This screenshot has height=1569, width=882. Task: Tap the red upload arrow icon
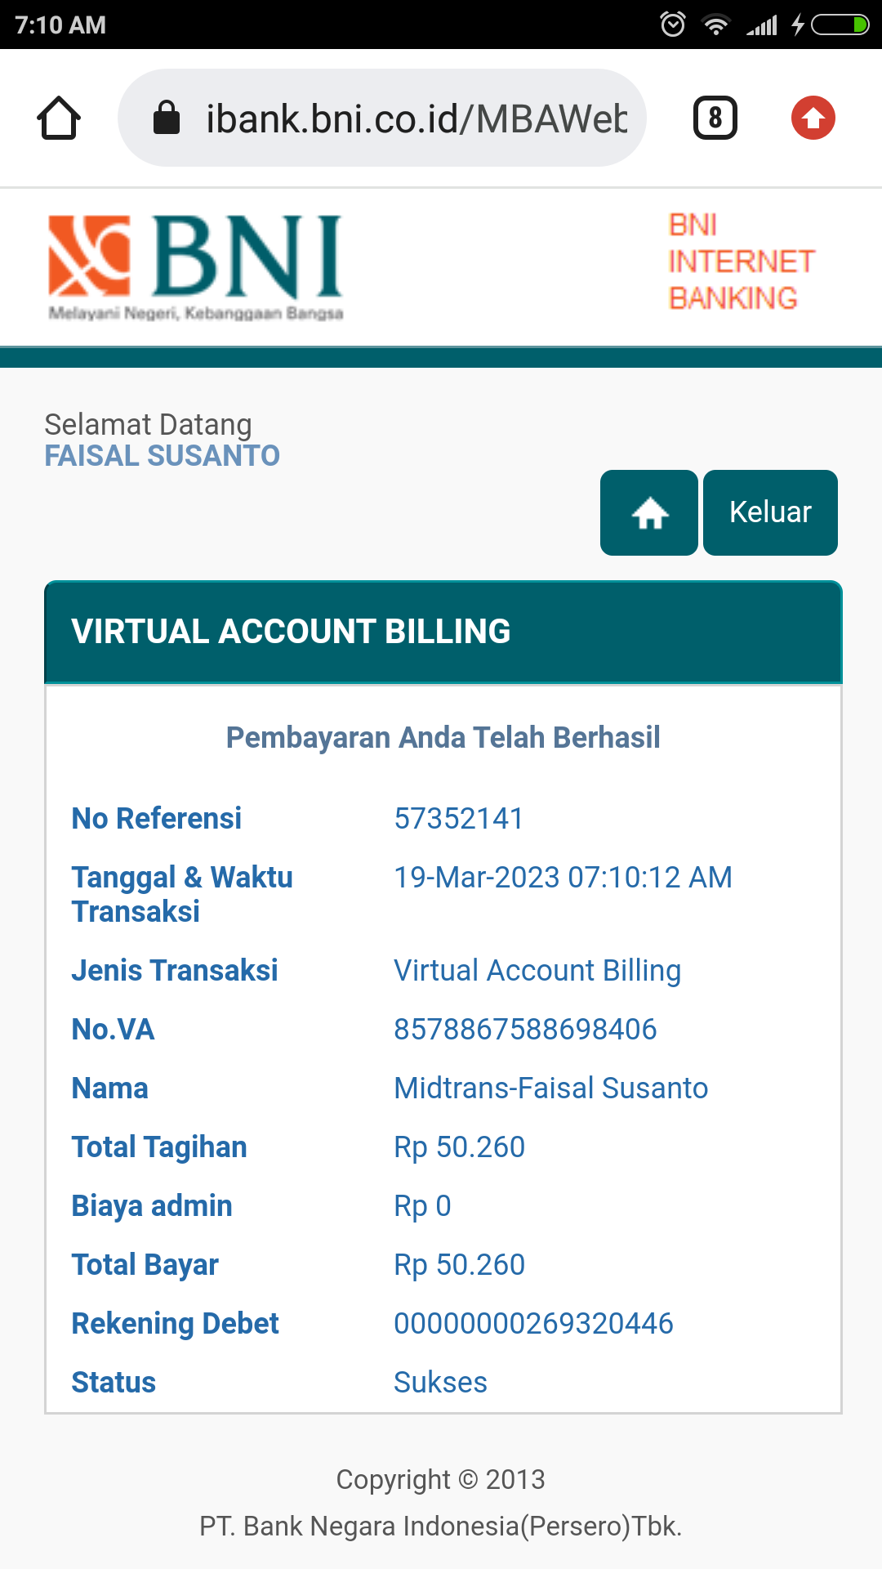(x=813, y=118)
